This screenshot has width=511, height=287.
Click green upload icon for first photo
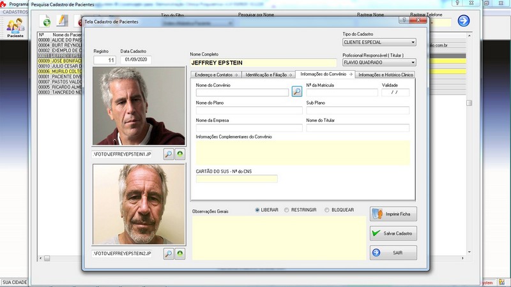[x=180, y=154]
